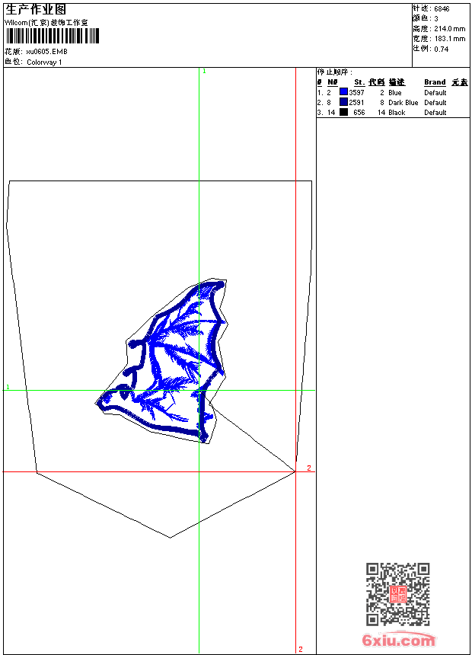Click the stitch count value 6846
472x655 pixels.
pos(442,9)
